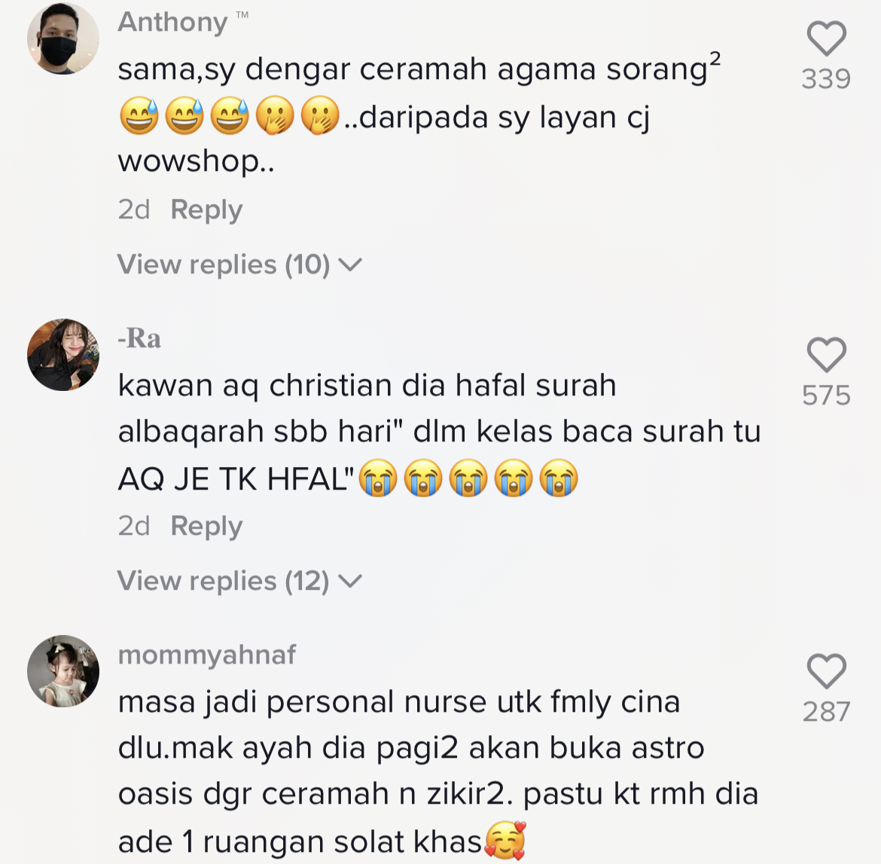Expand View replies (10) under Anthony

239,264
